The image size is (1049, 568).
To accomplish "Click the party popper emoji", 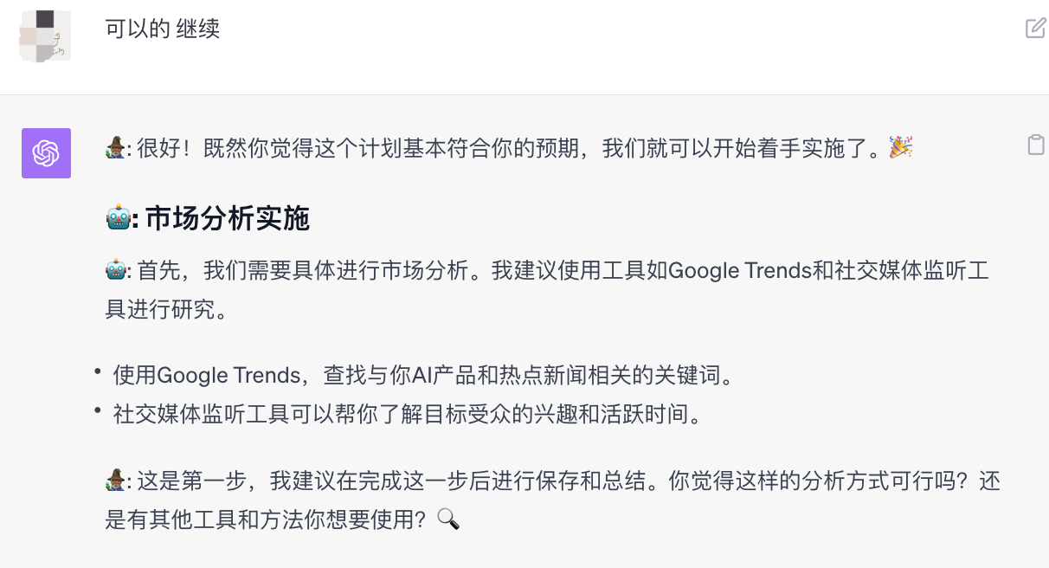I will click(900, 149).
